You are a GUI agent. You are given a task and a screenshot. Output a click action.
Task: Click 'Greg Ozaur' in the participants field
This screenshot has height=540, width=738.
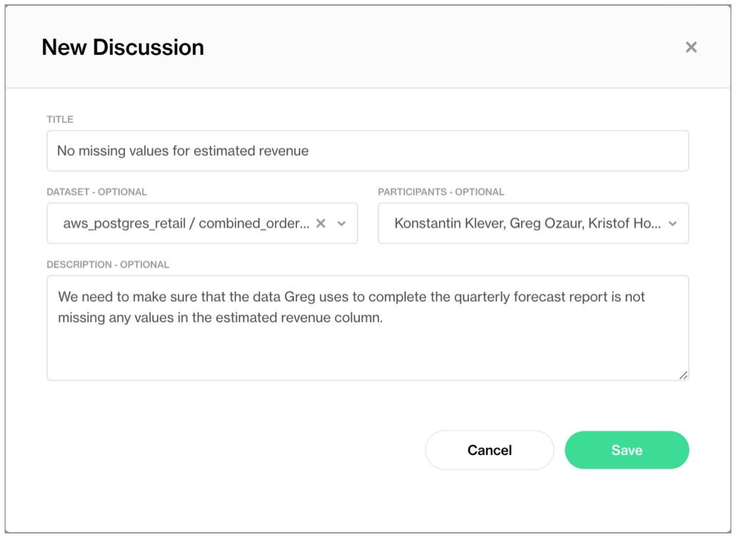click(547, 224)
